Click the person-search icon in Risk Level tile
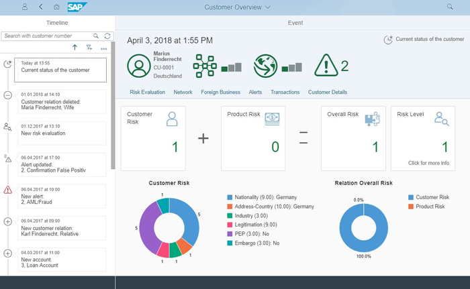The image size is (470, 289). point(442,119)
